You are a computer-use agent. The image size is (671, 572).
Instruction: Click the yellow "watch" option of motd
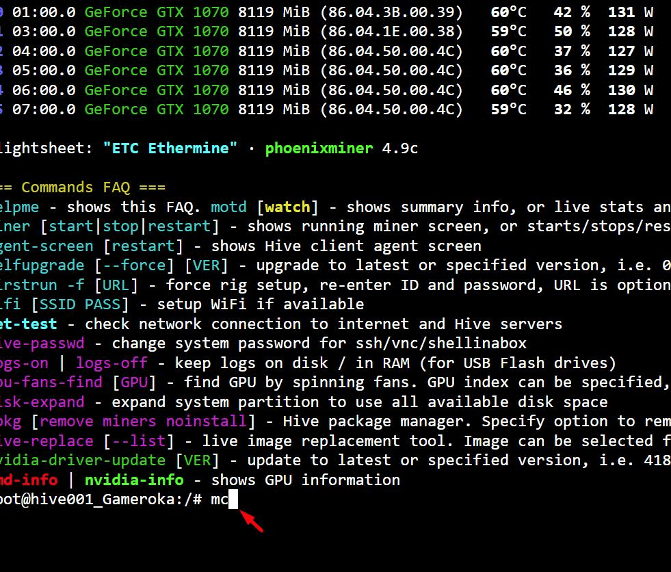(x=287, y=207)
